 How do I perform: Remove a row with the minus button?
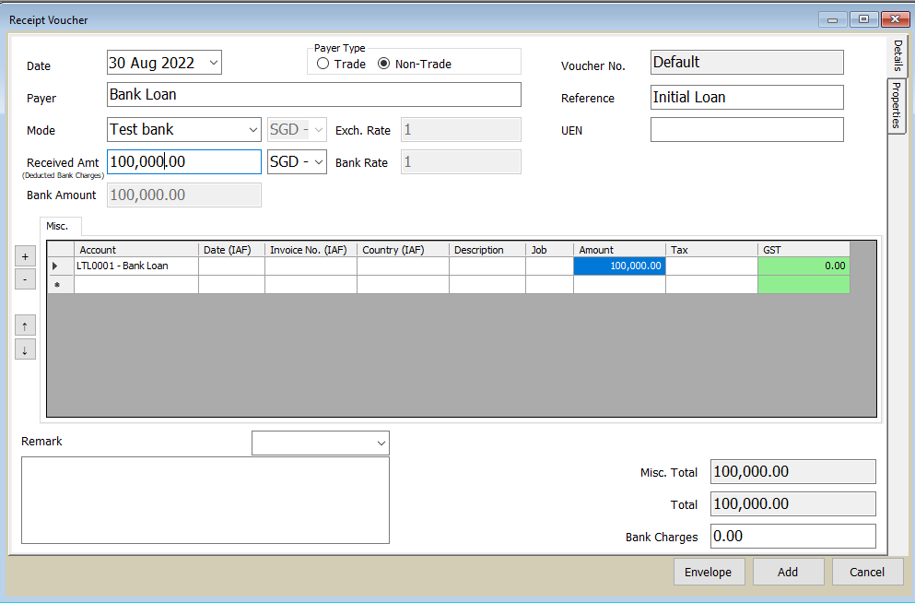[25, 279]
